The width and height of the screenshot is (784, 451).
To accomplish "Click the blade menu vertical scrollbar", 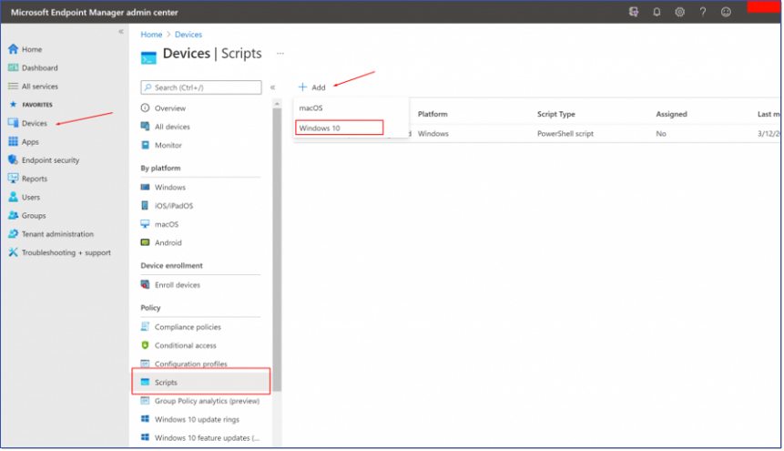I will tap(277, 249).
